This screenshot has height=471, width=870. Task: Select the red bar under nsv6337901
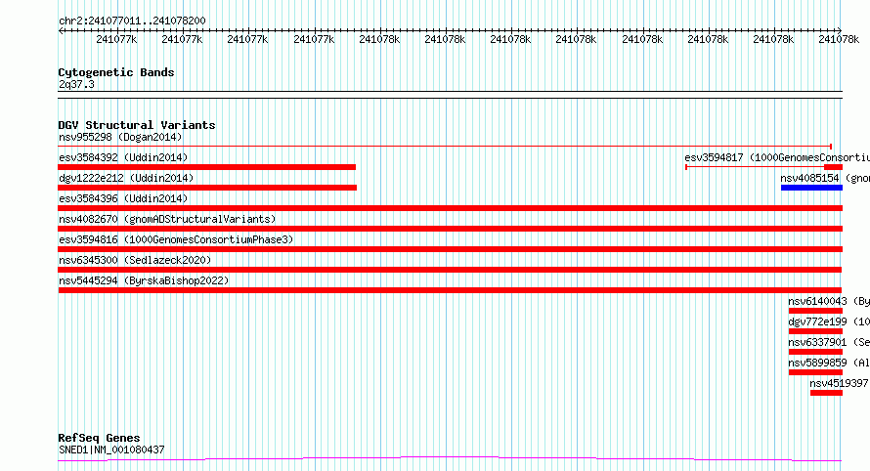pos(815,352)
